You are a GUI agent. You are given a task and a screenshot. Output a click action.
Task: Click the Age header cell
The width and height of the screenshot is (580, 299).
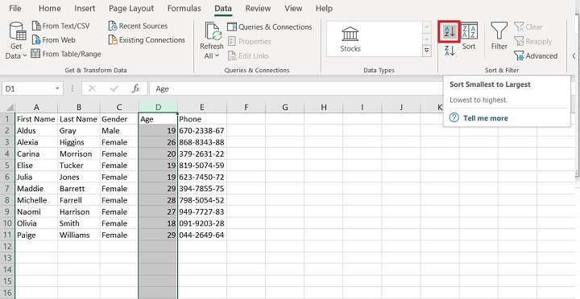[x=159, y=119]
